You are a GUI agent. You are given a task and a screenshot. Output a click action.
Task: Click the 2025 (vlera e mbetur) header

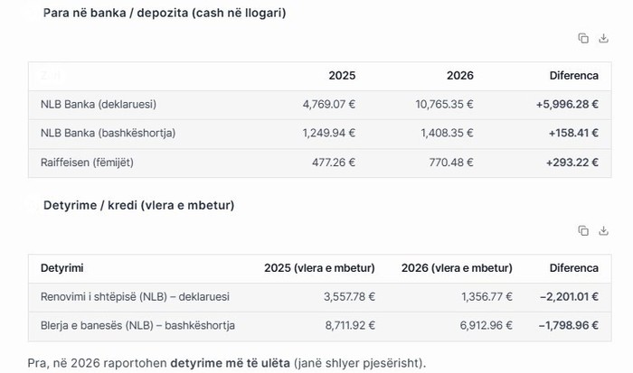tap(319, 268)
